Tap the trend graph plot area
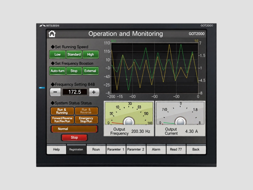253x190 pixels. 155,68
